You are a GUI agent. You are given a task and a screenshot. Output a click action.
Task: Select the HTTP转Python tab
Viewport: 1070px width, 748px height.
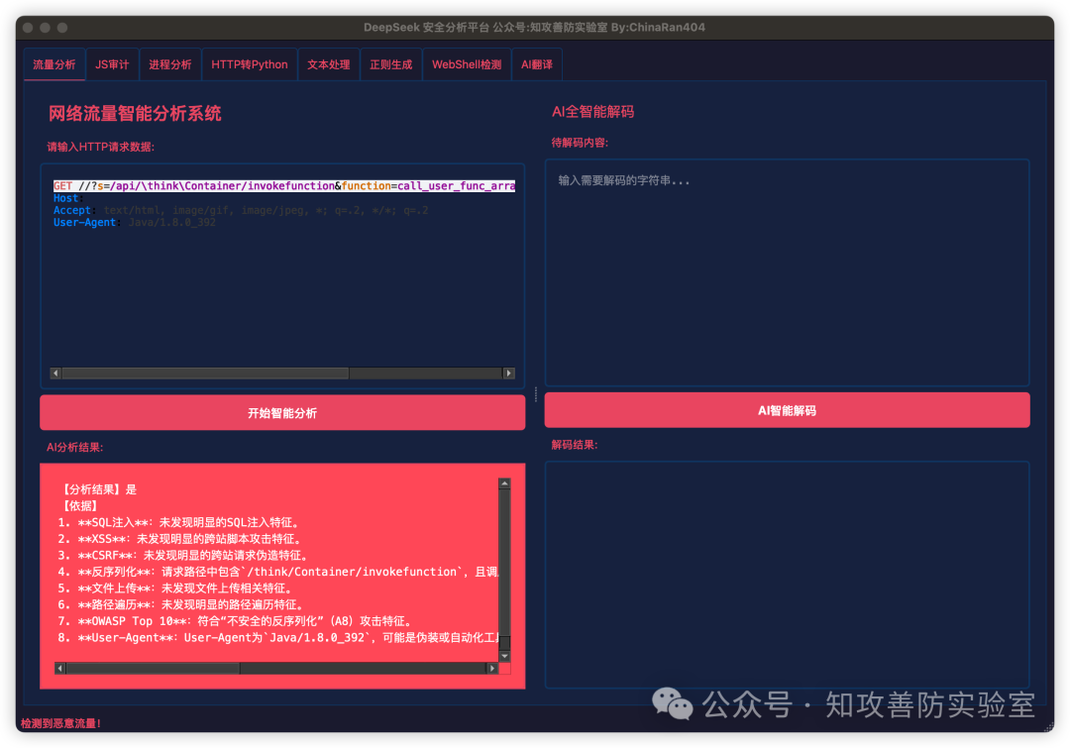click(x=250, y=64)
